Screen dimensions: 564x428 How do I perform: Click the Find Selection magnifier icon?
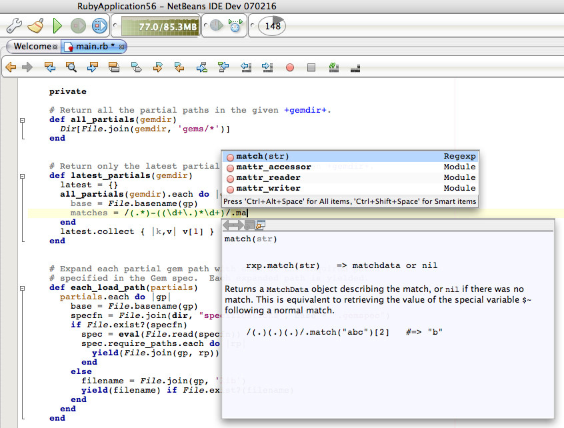point(71,67)
